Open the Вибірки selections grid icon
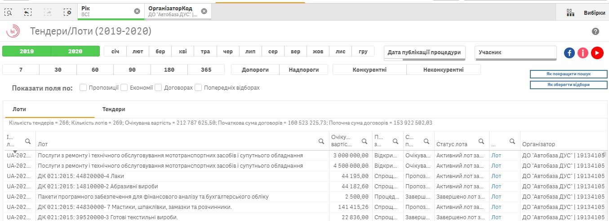This screenshot has width=609, height=221. 571,13
